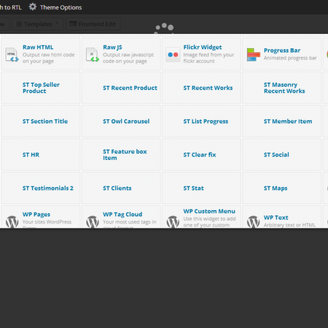
Task: Click the Frontend Edit button
Action: click(x=93, y=24)
